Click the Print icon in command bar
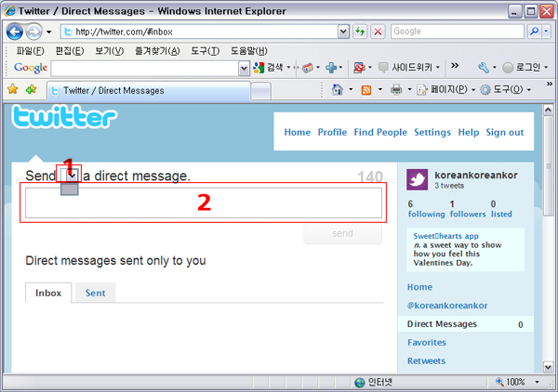The height and width of the screenshot is (392, 558). [396, 90]
